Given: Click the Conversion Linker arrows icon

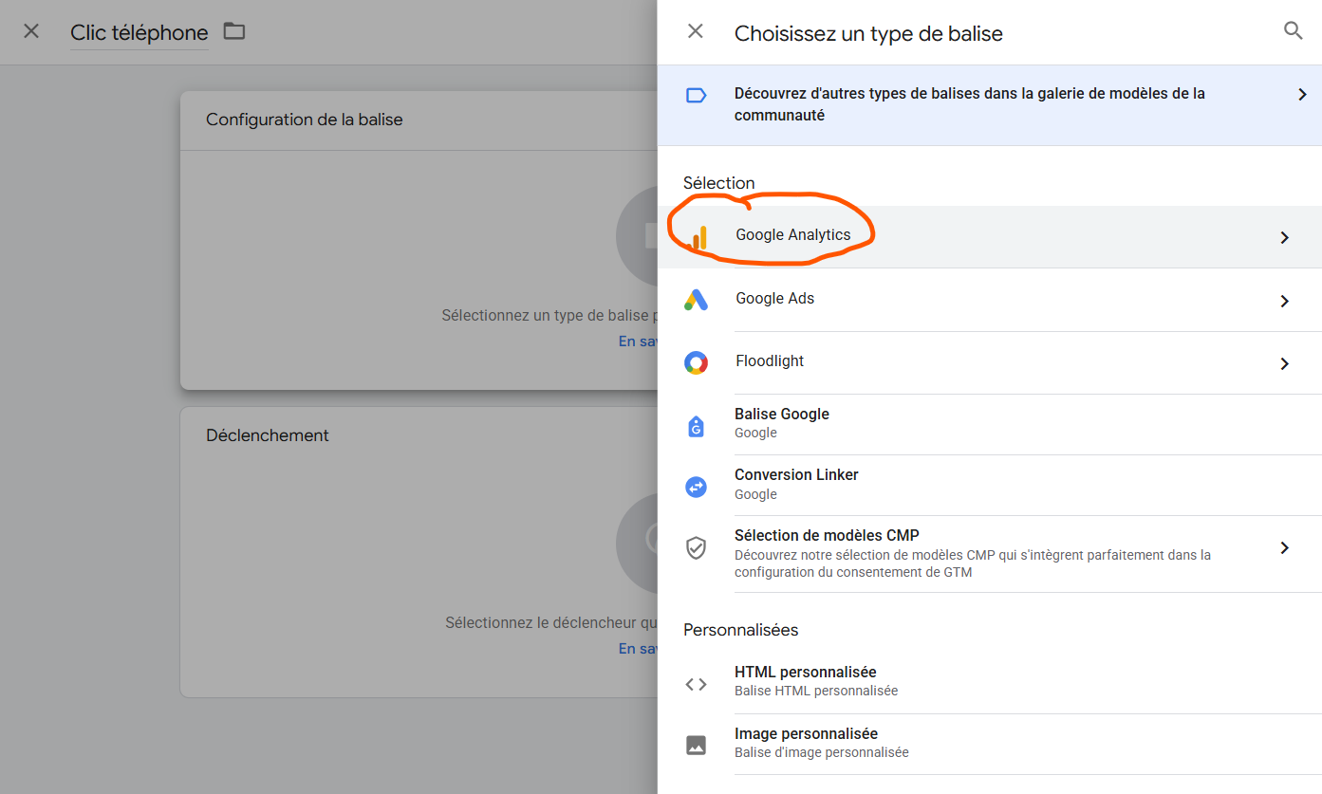Looking at the screenshot, I should click(696, 487).
